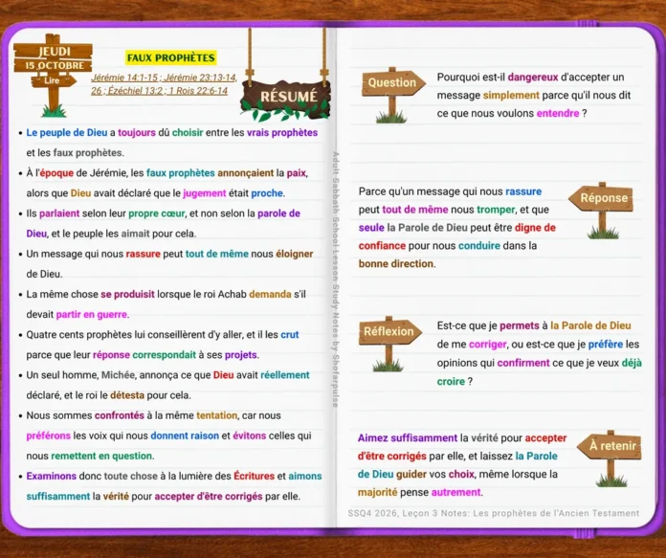Viewport: 666px width, 558px height.
Task: Click the word "seule" in the answer
Action: coord(371,228)
